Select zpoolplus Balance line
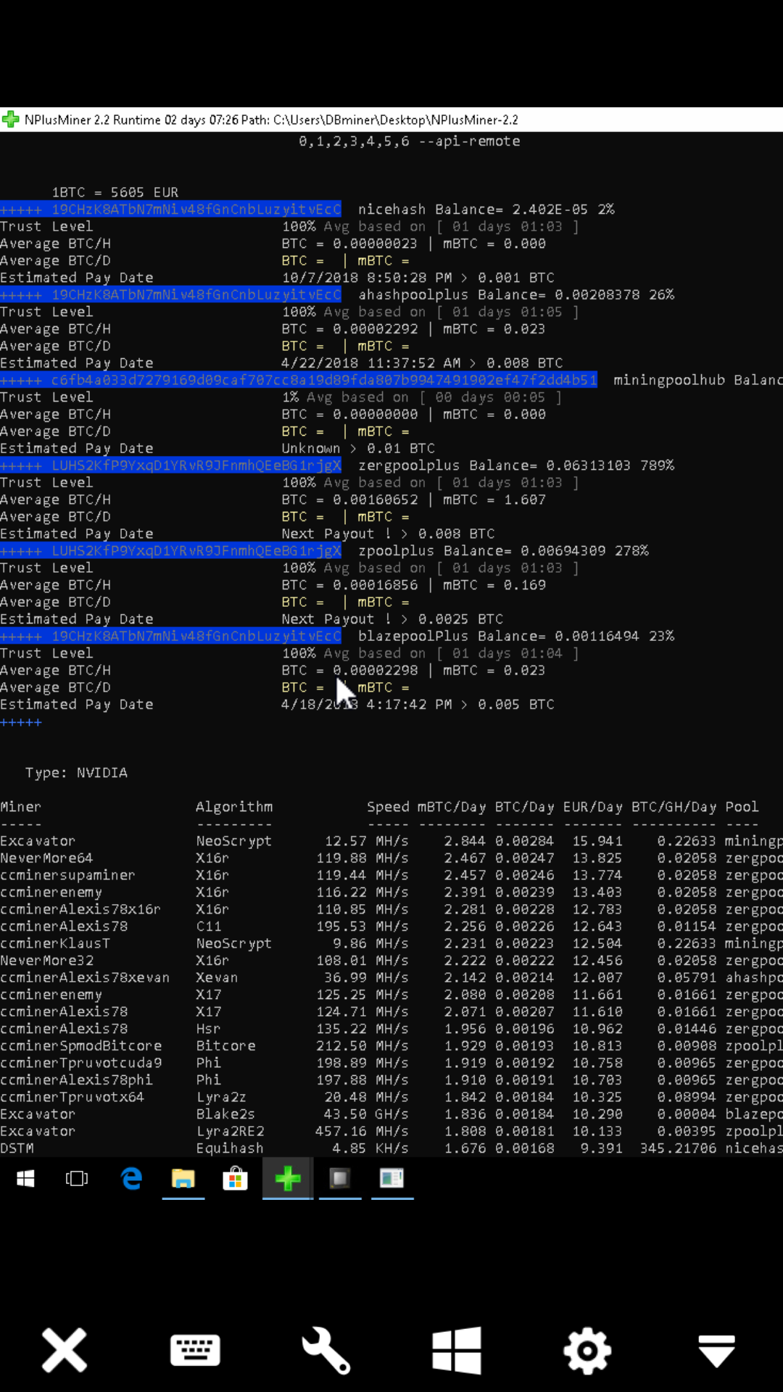Image resolution: width=783 pixels, height=1392 pixels. pos(503,551)
